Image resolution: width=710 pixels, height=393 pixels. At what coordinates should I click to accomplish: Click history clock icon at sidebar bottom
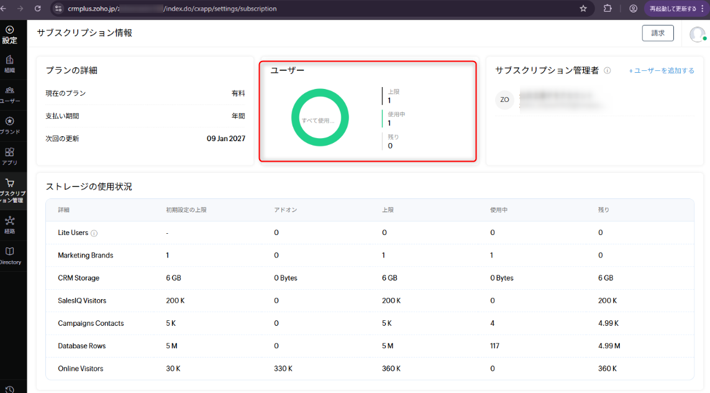[9, 389]
